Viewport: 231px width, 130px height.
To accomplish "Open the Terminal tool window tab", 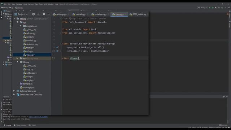I will 8,125.
